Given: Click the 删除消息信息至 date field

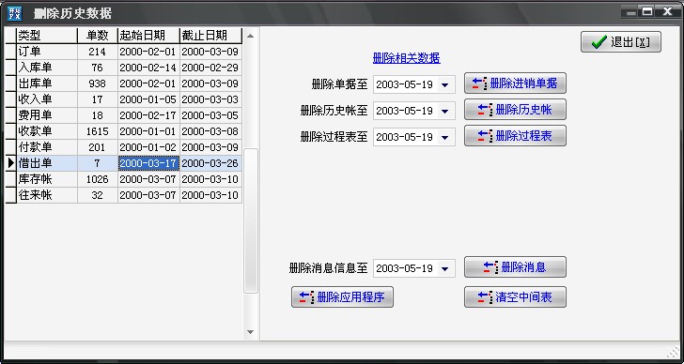Looking at the screenshot, I should 414,268.
